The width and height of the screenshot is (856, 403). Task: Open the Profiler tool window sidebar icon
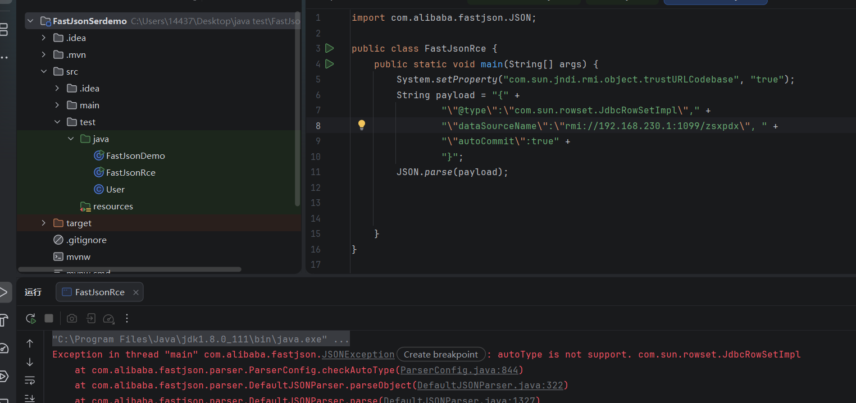pos(3,348)
